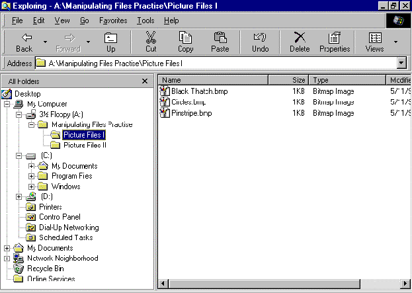Open Properties from the toolbar
The image size is (412, 293).
[x=335, y=42]
